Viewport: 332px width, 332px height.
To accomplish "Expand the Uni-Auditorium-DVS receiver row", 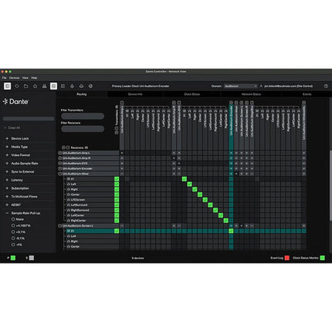I will click(x=59, y=163).
